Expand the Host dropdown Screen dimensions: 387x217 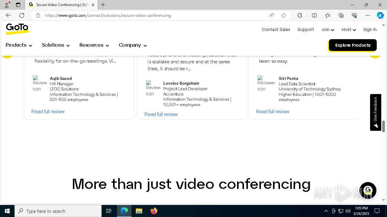(349, 30)
